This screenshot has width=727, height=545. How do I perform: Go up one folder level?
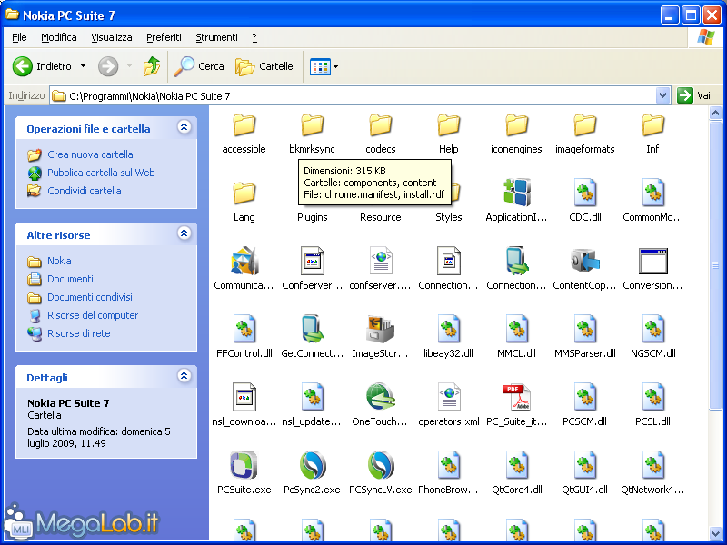152,66
